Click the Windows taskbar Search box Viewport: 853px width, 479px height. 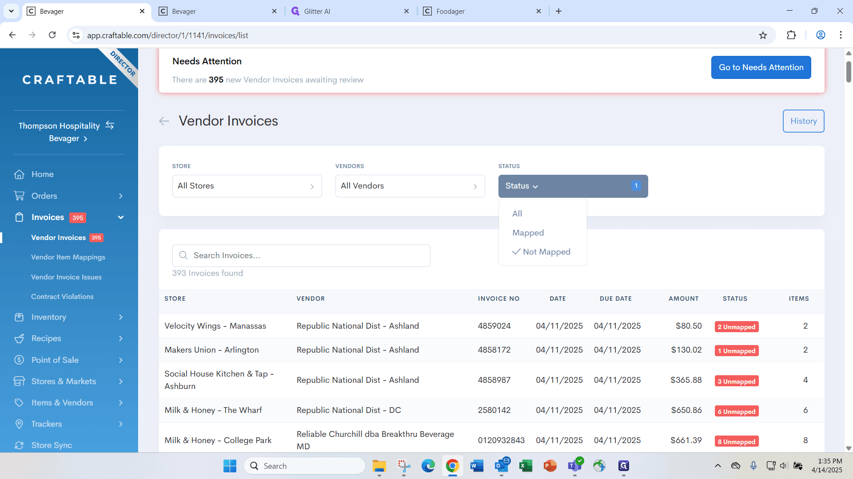tap(305, 466)
